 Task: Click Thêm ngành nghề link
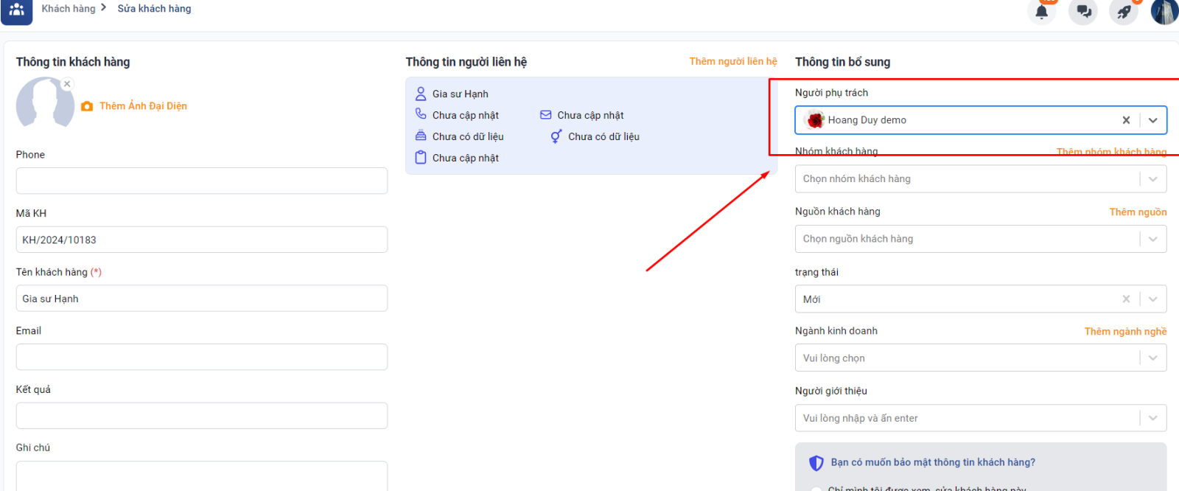click(x=1125, y=332)
